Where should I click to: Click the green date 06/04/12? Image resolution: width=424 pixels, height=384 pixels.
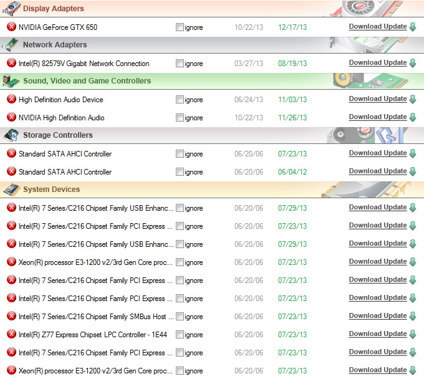[292, 172]
